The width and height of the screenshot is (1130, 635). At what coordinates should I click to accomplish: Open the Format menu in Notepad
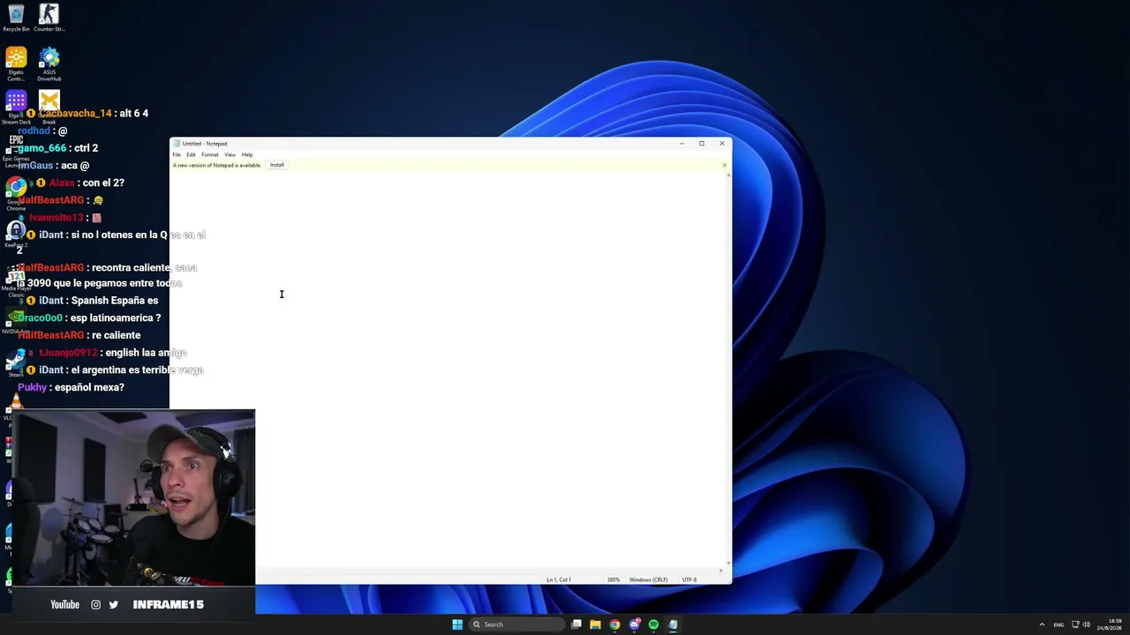pyautogui.click(x=209, y=154)
